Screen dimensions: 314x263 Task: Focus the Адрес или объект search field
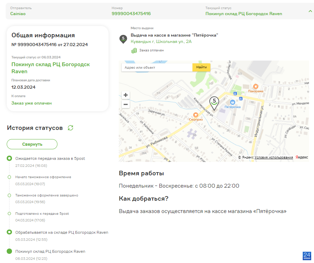tap(157, 67)
